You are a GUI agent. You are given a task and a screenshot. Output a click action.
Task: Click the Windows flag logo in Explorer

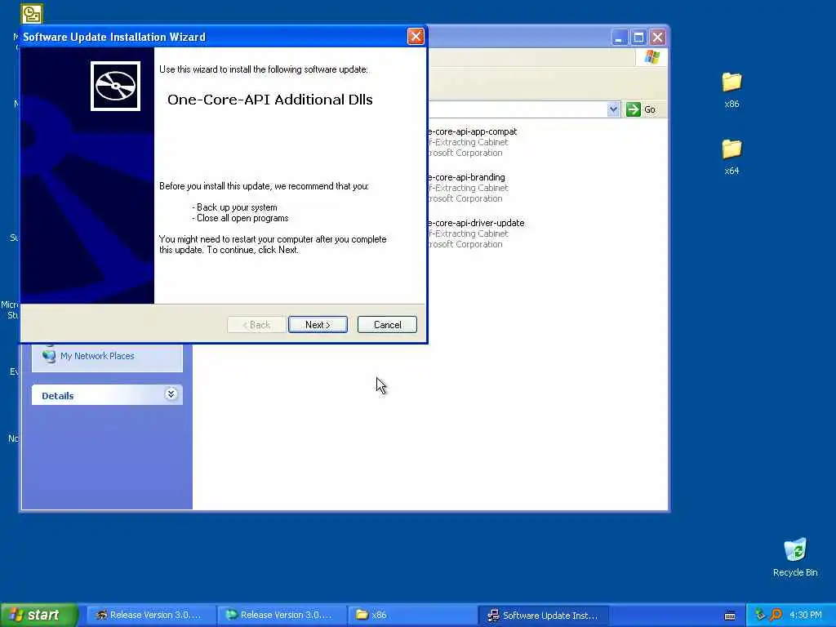pos(651,56)
